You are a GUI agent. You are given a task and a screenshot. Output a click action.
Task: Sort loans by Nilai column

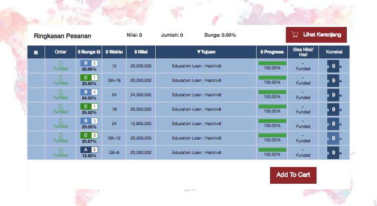[x=140, y=52]
